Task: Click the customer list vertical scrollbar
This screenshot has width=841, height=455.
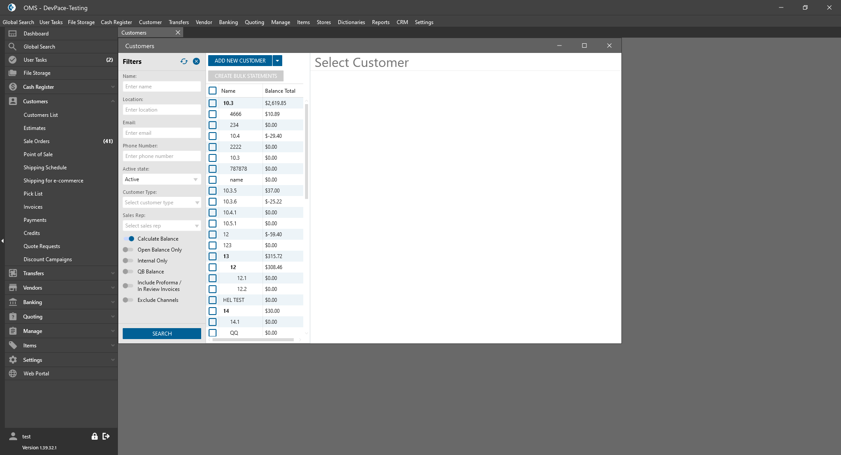Action: click(306, 151)
